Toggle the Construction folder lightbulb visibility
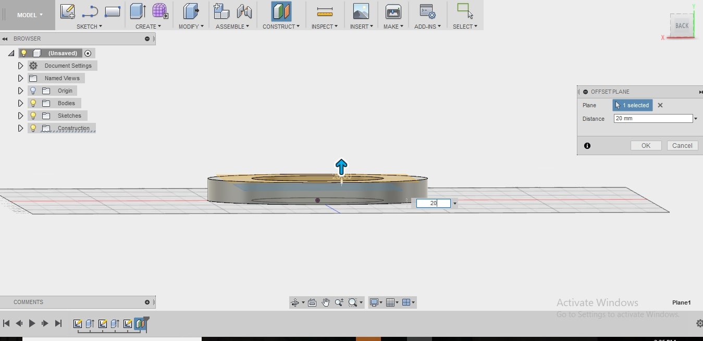 tap(33, 128)
